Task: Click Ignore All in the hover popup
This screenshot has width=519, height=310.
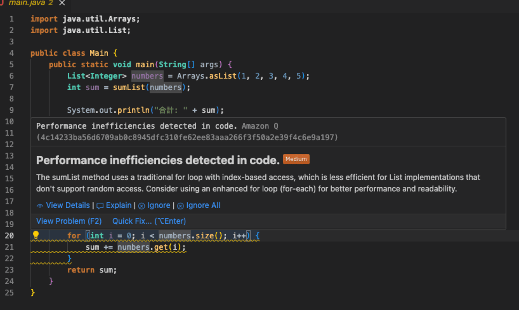Action: 203,205
